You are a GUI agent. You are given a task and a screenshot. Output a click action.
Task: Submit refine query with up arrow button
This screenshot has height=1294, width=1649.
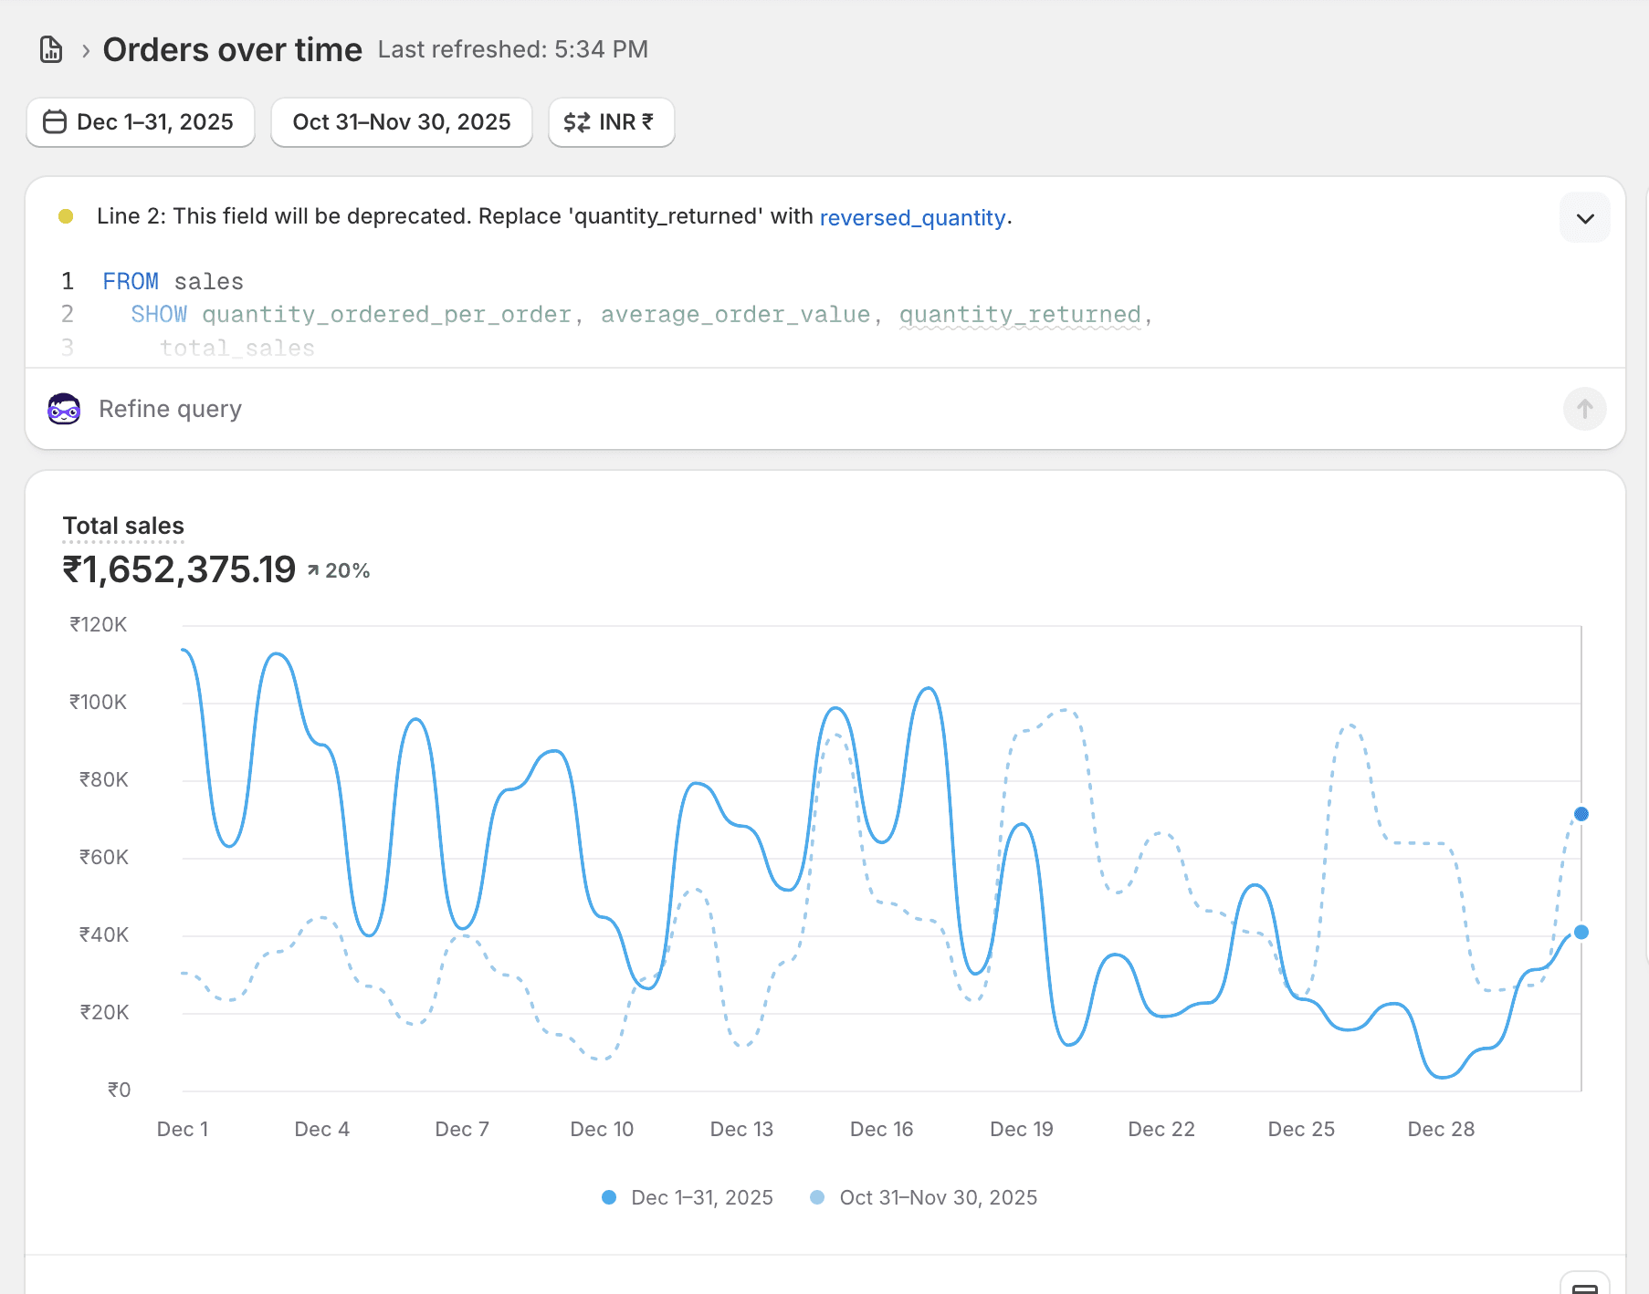(x=1585, y=409)
